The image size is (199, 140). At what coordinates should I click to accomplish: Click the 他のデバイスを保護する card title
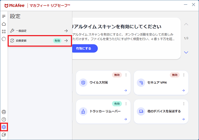(164, 111)
